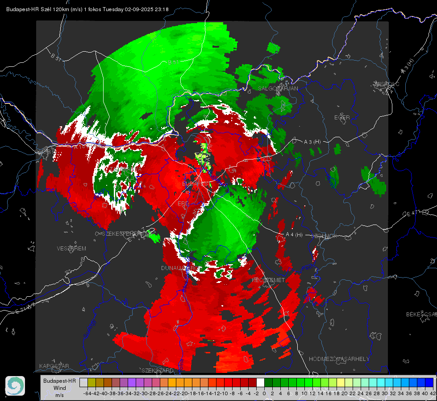This screenshot has height=401, width=437.
Task: Click the SZOLNOK city label
Action: 324,236
